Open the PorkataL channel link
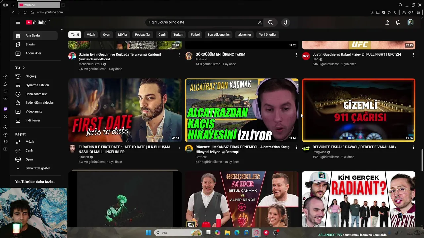The image size is (424, 238). [x=202, y=59]
